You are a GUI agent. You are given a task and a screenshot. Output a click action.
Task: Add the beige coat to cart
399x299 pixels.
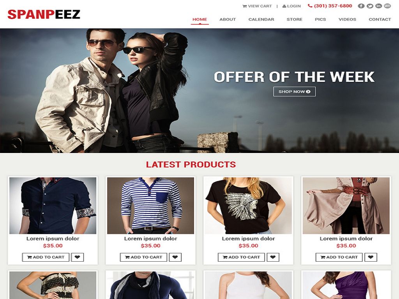coord(339,257)
